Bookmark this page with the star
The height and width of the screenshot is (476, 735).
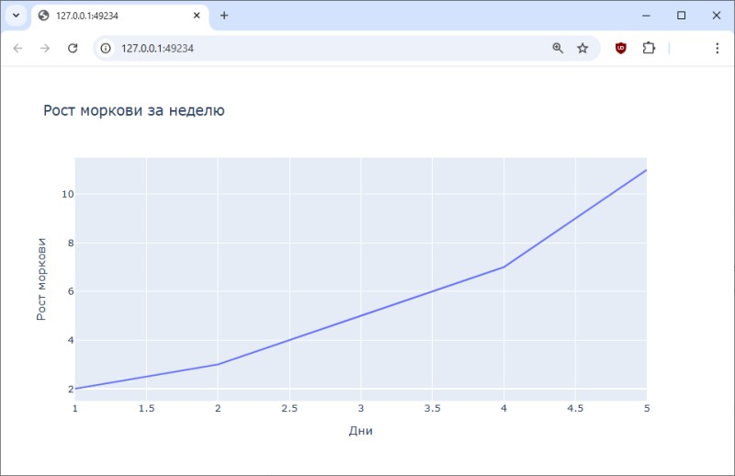click(582, 48)
